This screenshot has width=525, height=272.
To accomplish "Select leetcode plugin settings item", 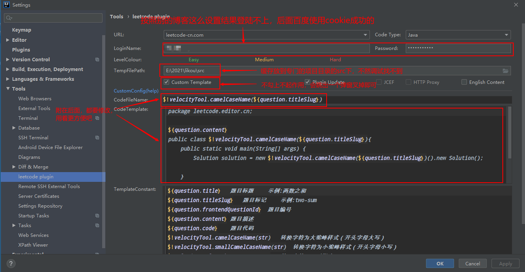I will [36, 176].
